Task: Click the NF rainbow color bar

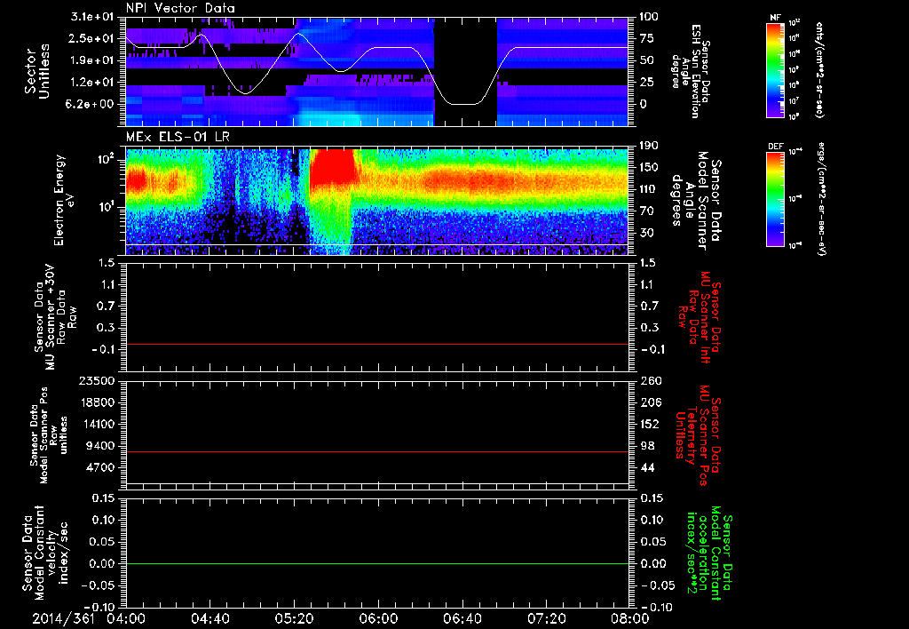Action: 775,70
